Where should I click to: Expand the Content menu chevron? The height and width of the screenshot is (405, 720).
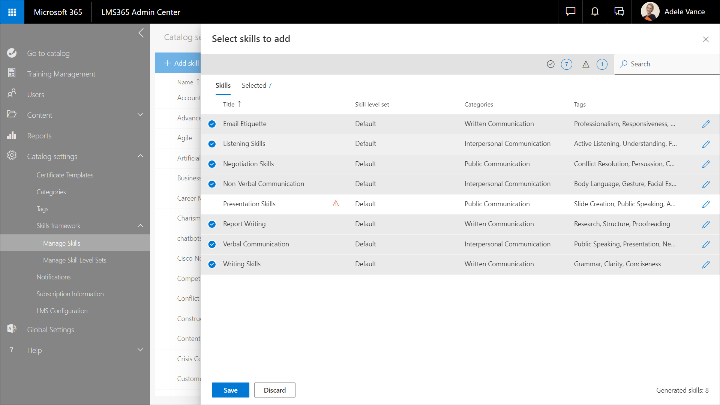pos(140,115)
